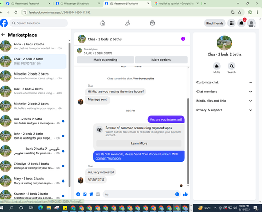Open the account profile avatar menu
Viewport: 262px width, 212px height.
click(252, 23)
